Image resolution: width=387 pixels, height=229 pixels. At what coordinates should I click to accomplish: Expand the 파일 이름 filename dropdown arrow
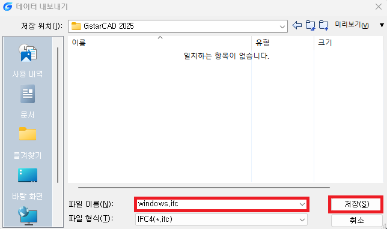coord(302,204)
